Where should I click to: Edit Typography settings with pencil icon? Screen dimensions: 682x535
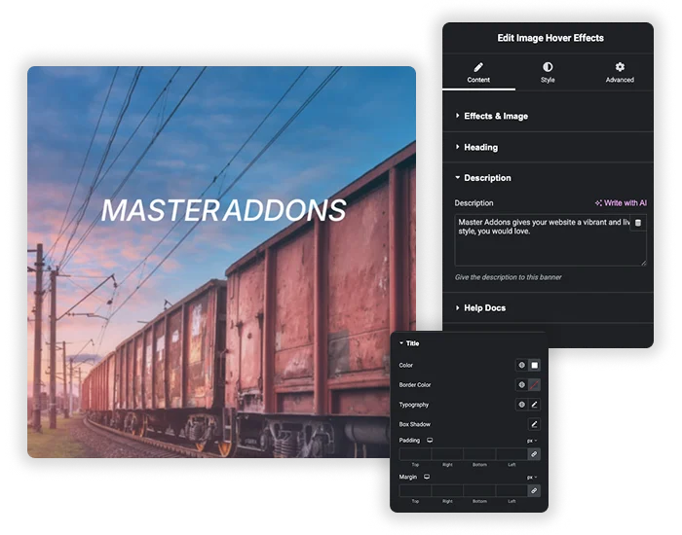pos(534,405)
